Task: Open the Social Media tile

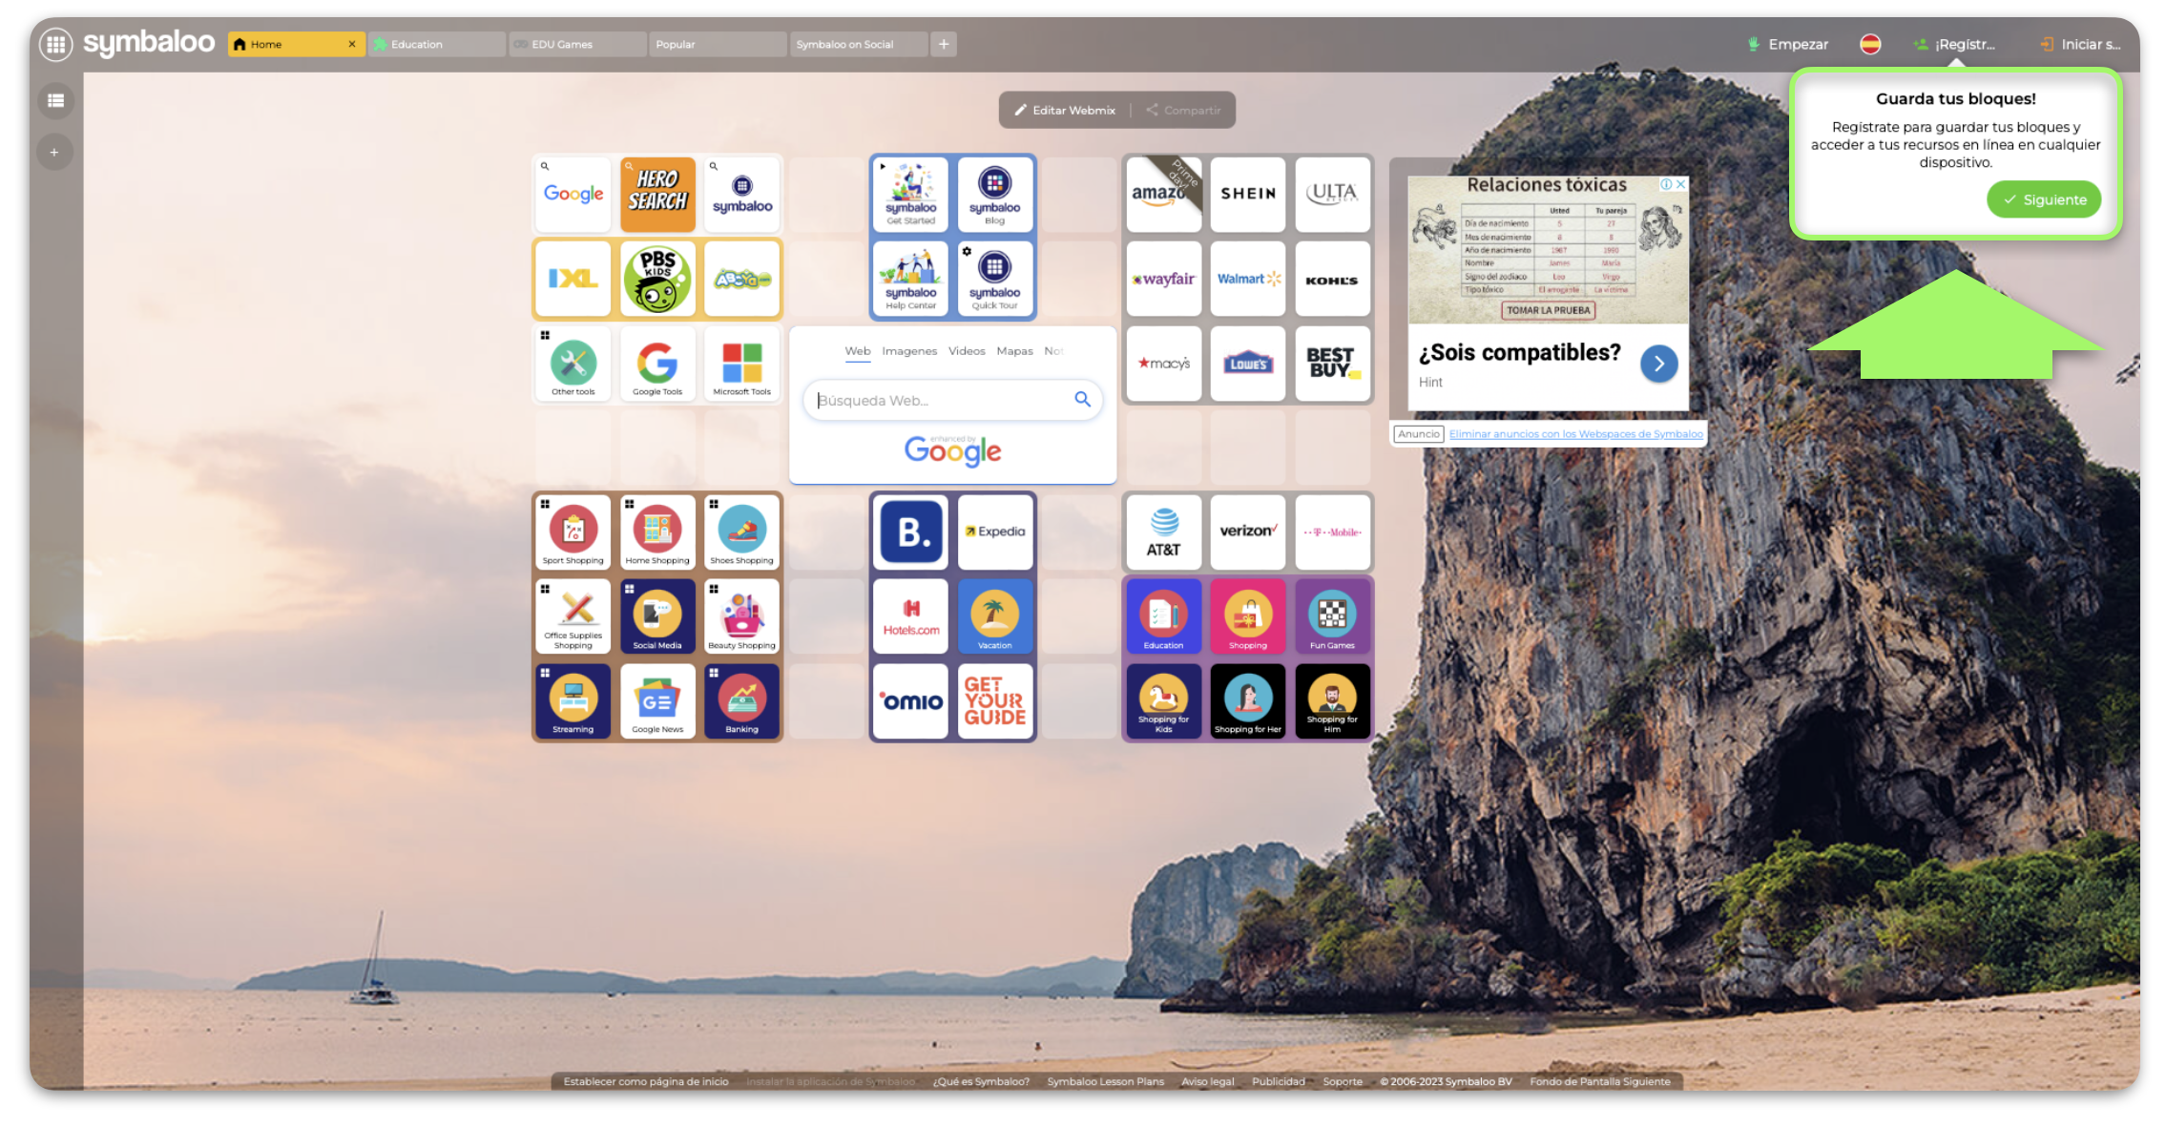Action: [657, 617]
